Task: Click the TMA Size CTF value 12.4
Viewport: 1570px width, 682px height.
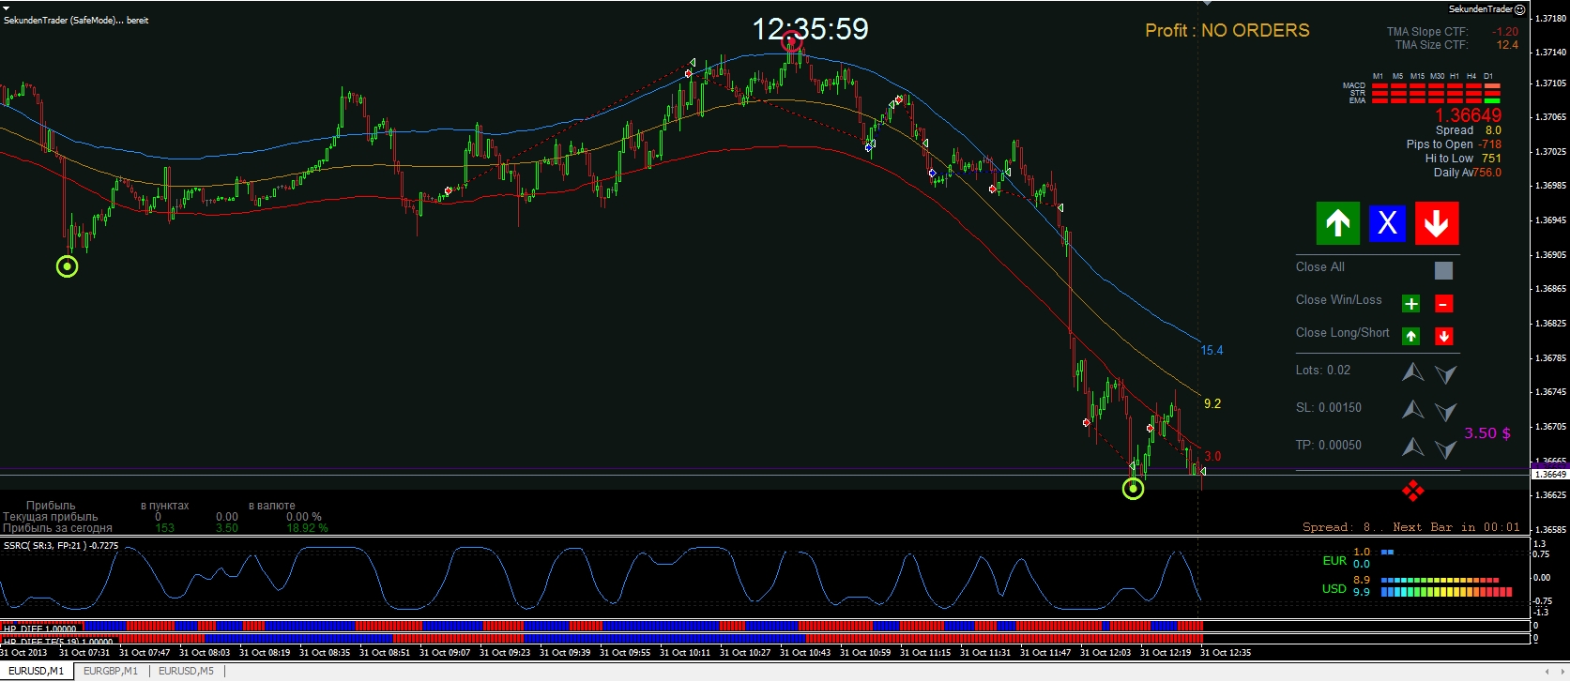Action: pos(1507,45)
